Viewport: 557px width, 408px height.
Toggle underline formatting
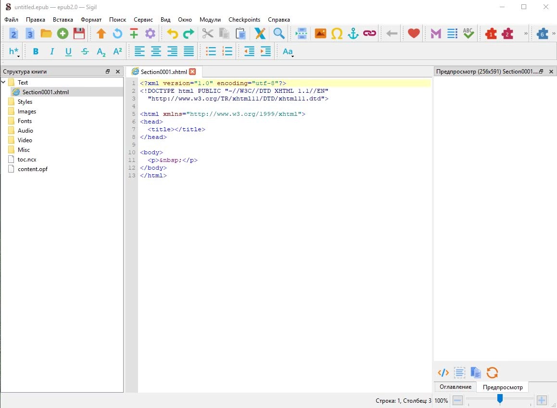click(68, 52)
